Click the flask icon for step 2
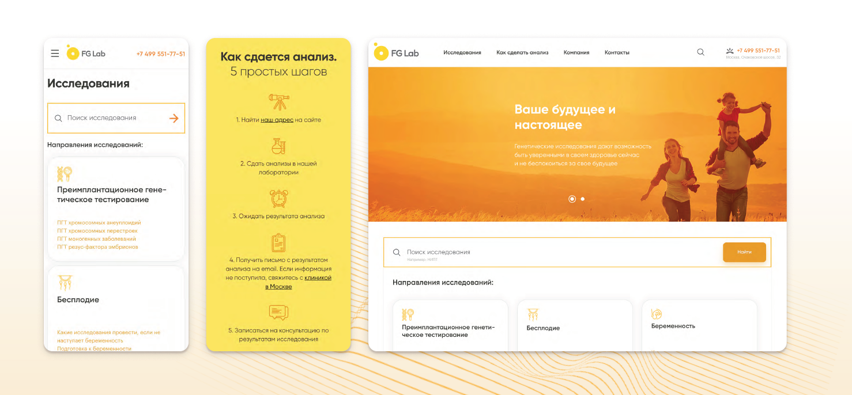The image size is (852, 395). pyautogui.click(x=278, y=146)
